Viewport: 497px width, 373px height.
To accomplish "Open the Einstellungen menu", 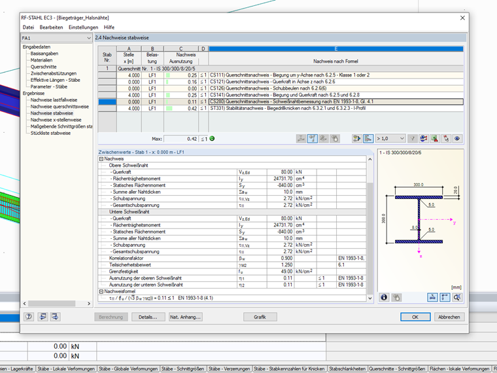I will 83,27.
